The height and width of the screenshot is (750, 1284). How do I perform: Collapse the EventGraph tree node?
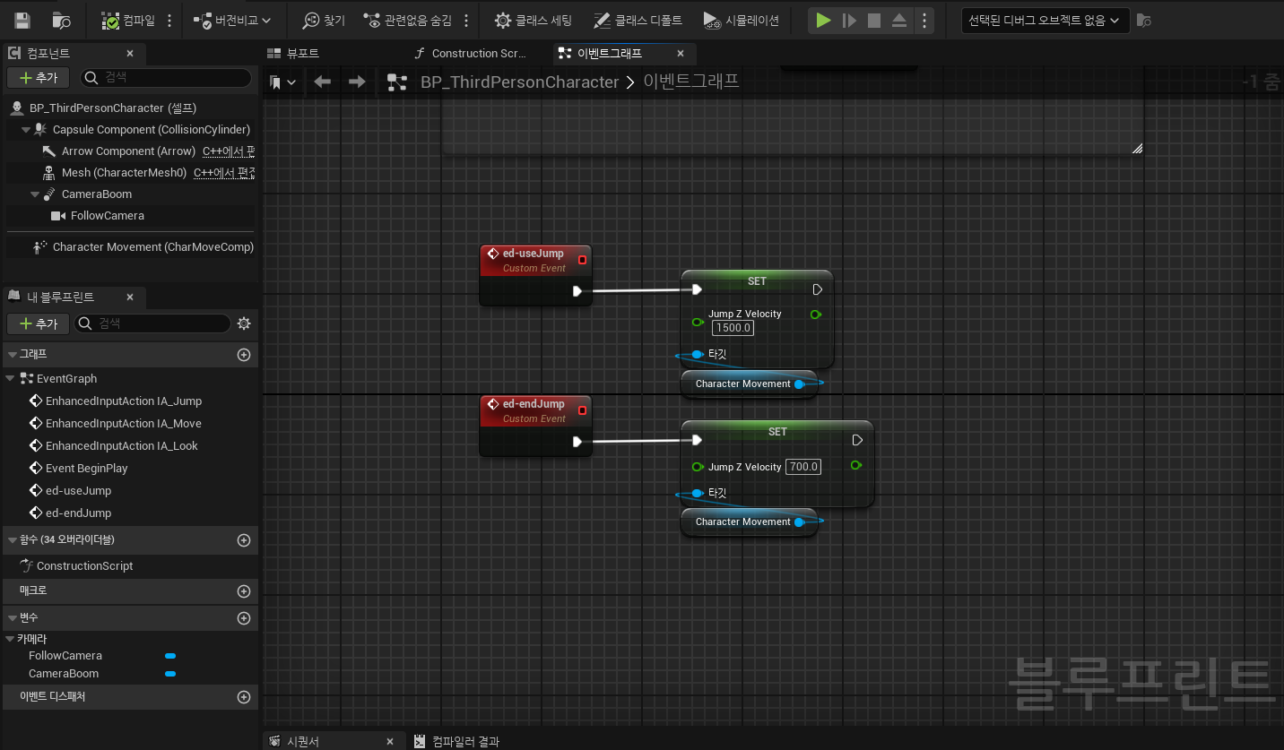(10, 379)
